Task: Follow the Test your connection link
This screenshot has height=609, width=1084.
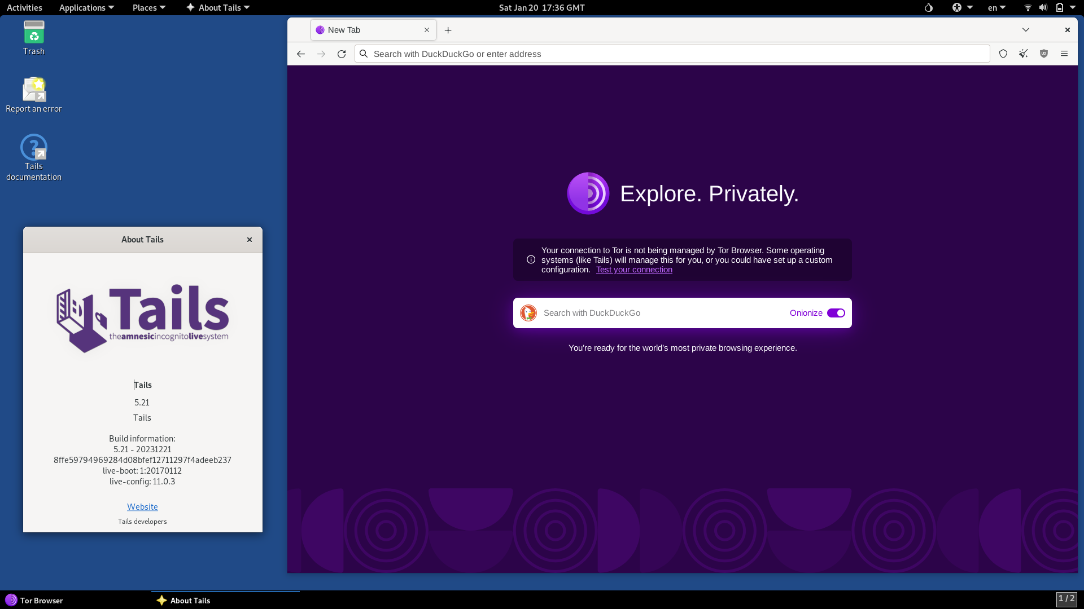Action: coord(634,270)
